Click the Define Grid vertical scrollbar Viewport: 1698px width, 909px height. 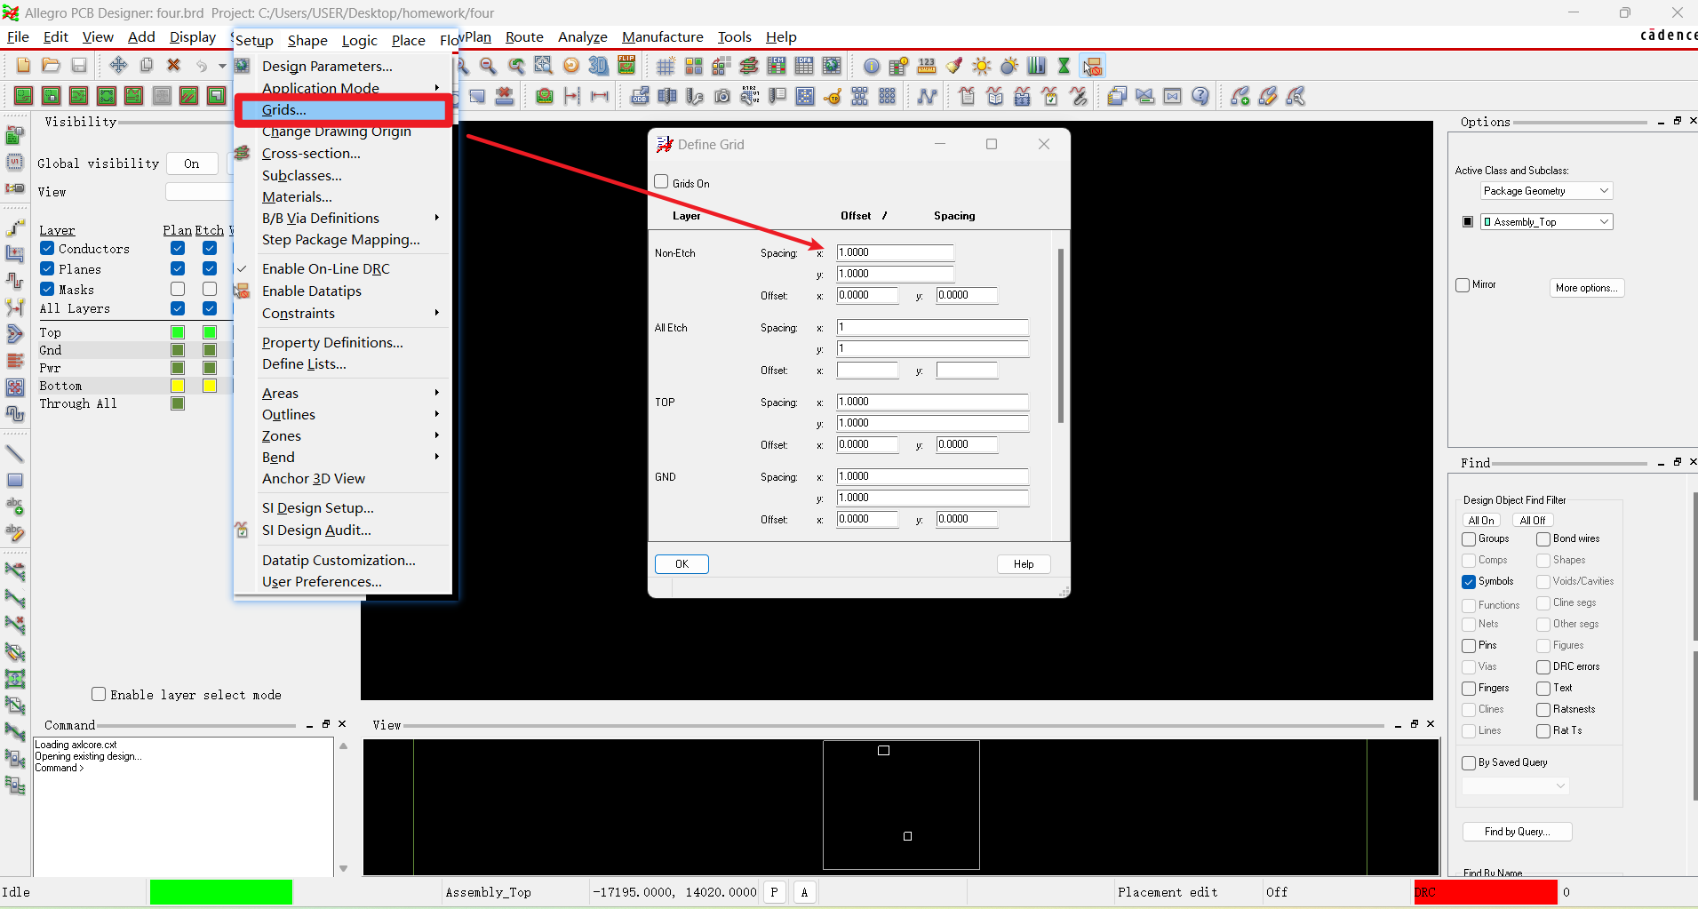1061,336
